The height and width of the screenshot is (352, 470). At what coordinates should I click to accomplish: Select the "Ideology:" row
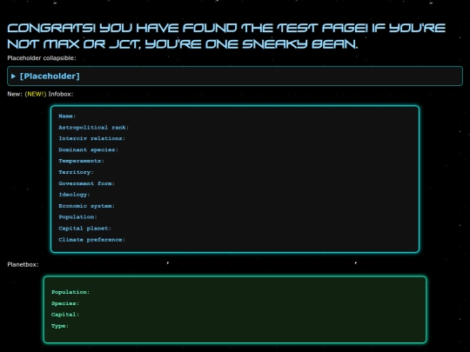[x=74, y=195]
